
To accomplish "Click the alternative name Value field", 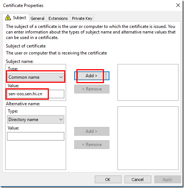I will click(36, 136).
